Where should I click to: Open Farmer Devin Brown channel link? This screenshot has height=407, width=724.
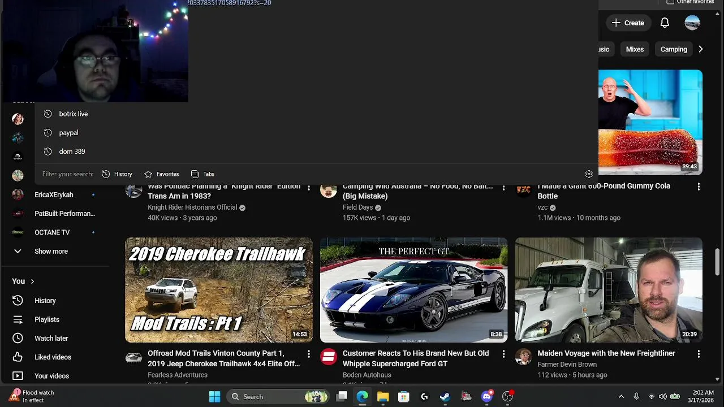click(567, 365)
